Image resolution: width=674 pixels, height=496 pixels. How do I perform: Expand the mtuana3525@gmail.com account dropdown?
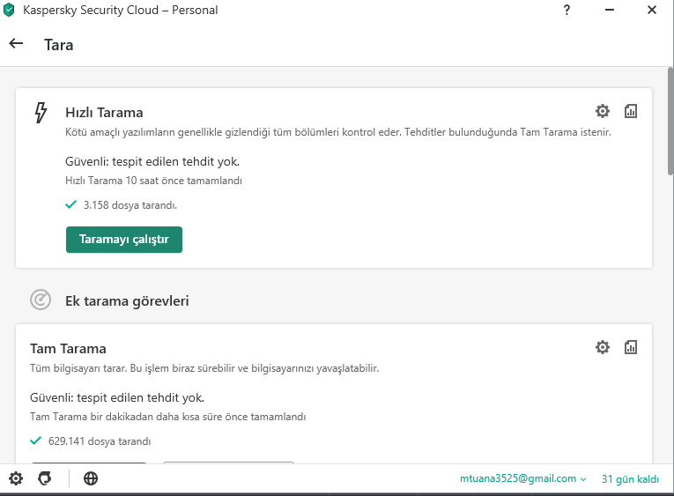pos(522,478)
